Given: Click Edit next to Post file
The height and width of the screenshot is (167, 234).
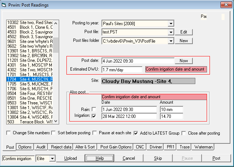Looking at the screenshot, I should (184, 32).
